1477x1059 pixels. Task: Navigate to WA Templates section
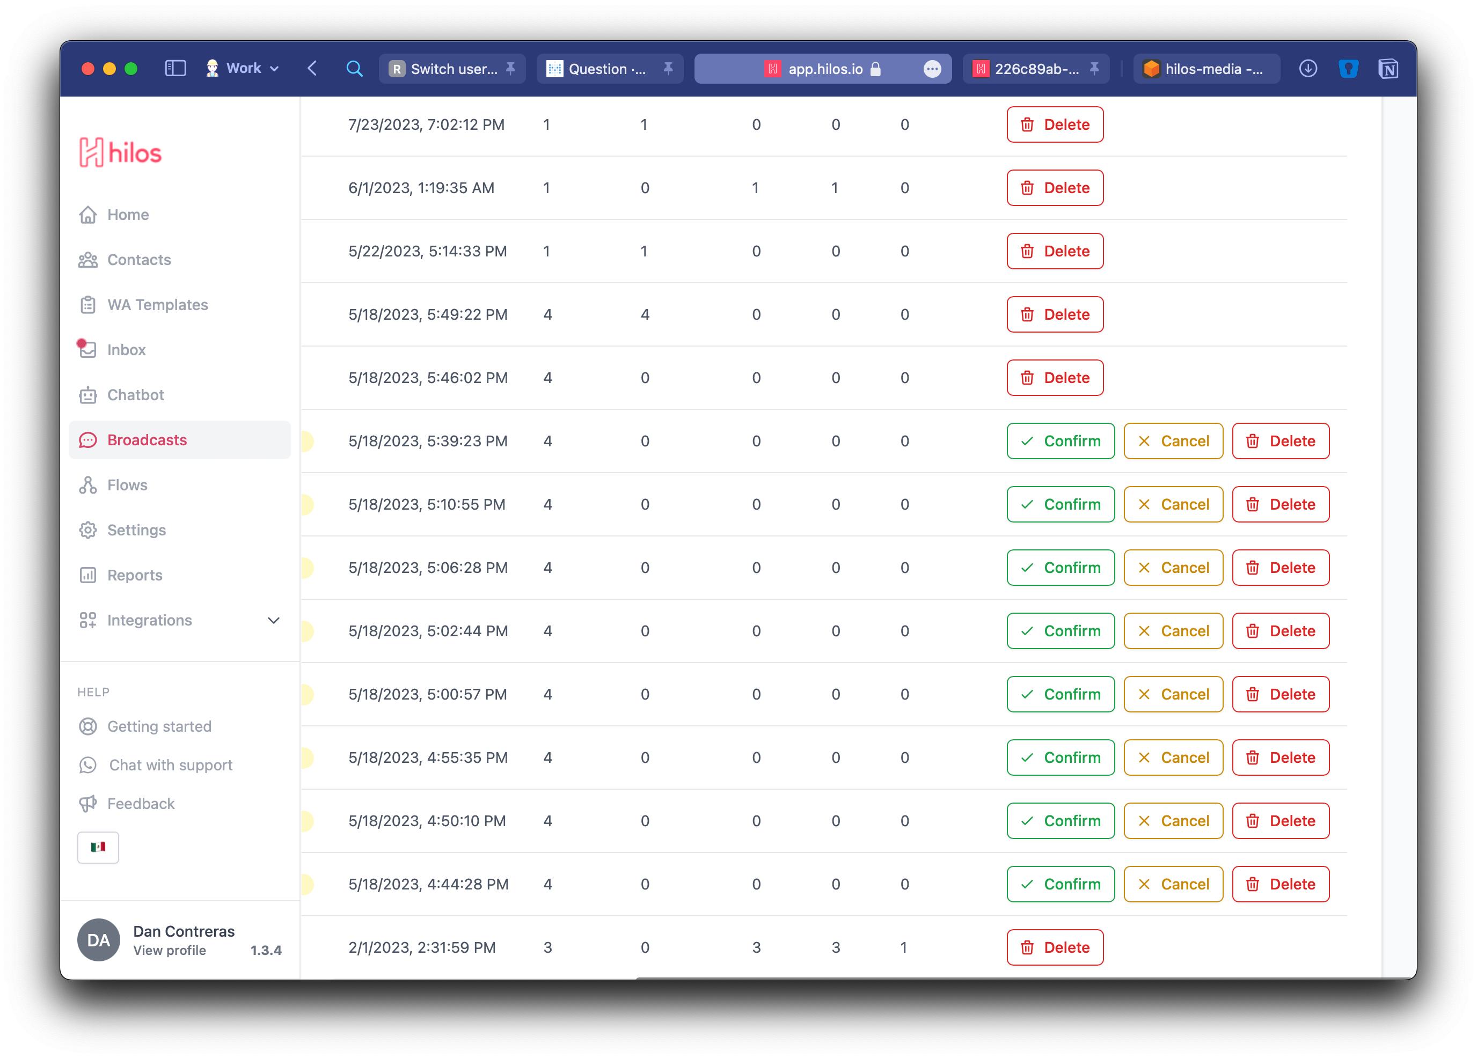pos(157,305)
